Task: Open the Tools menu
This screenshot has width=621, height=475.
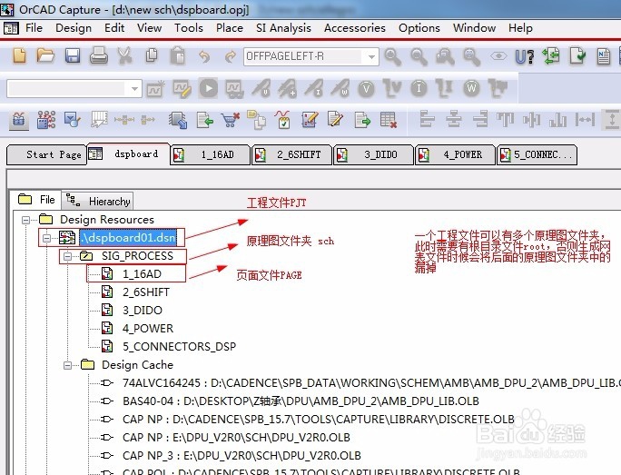Action: pyautogui.click(x=189, y=28)
